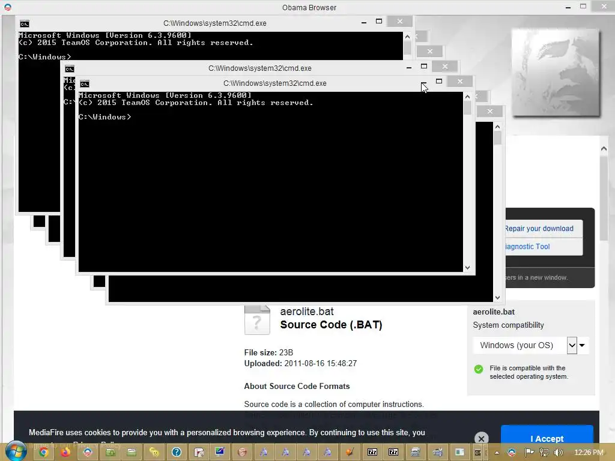Click the green compatibility checkmark icon
This screenshot has width=615, height=461.
click(x=479, y=369)
